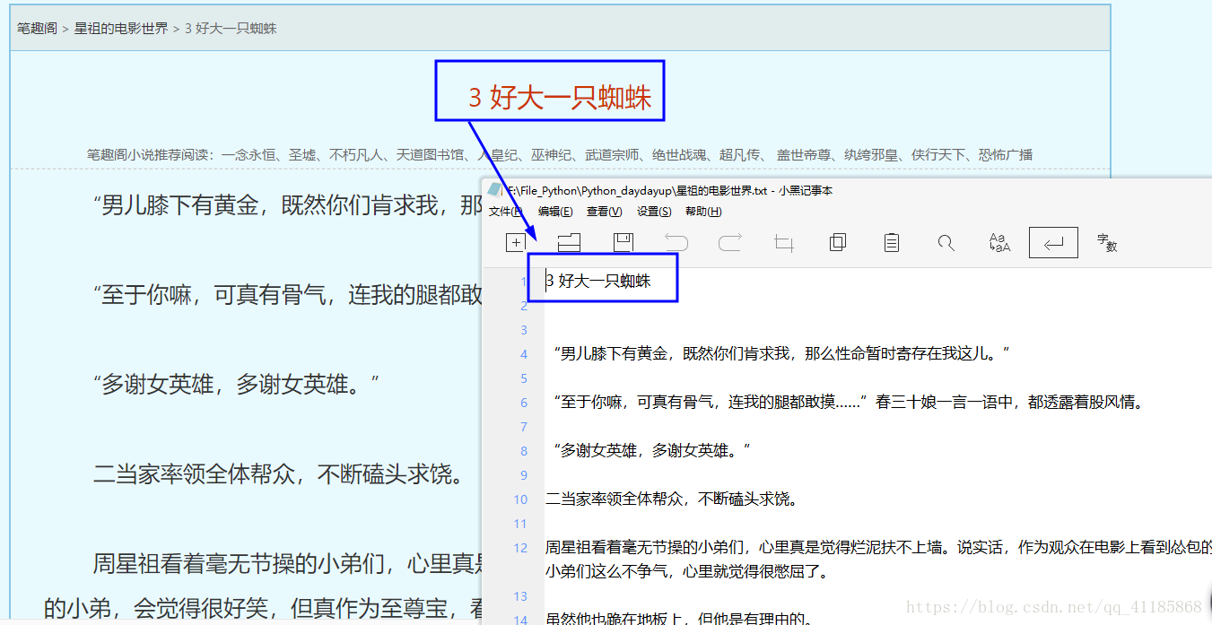Cut selection with the crop-shaped icon
Viewport: 1212px width, 625px height.
pos(784,242)
